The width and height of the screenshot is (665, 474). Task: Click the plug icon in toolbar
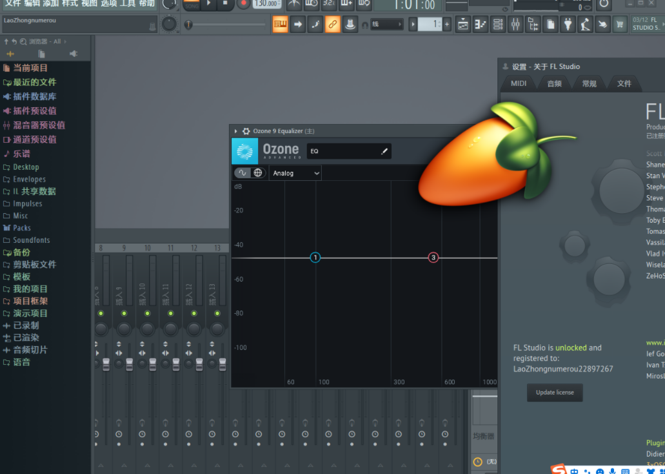click(568, 25)
